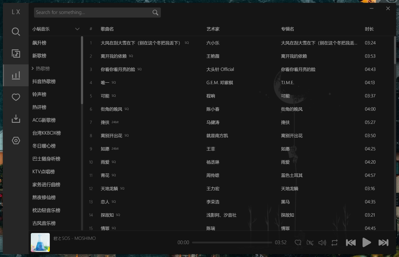Viewport: 399px width, 257px height.
Task: Select 恋人 by 李荣浩 in the list
Action: [x=105, y=202]
